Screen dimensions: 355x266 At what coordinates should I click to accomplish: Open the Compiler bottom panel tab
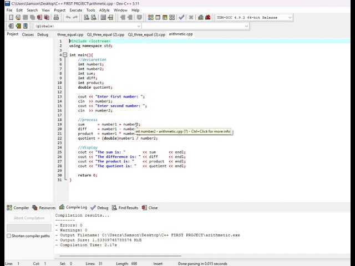18,208
